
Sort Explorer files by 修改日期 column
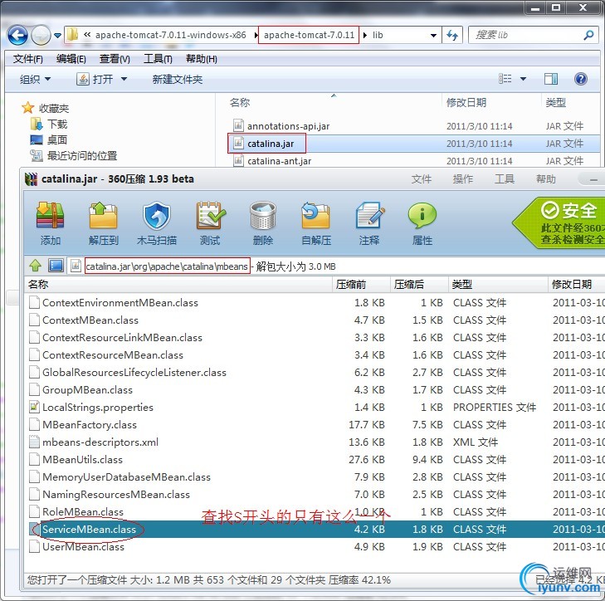click(491, 103)
